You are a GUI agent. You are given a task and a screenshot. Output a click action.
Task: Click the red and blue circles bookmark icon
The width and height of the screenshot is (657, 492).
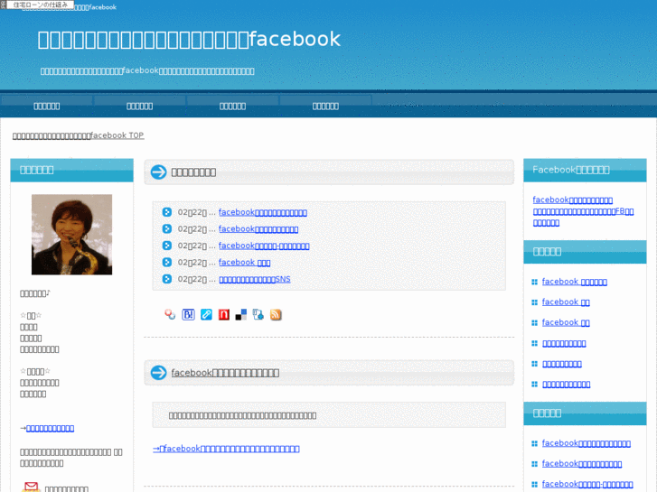click(x=170, y=314)
